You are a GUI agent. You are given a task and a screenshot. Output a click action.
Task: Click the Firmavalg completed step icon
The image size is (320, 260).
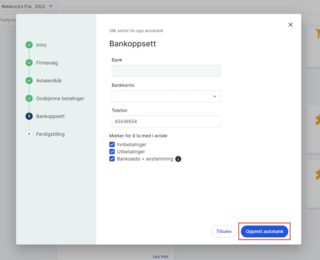(x=29, y=63)
